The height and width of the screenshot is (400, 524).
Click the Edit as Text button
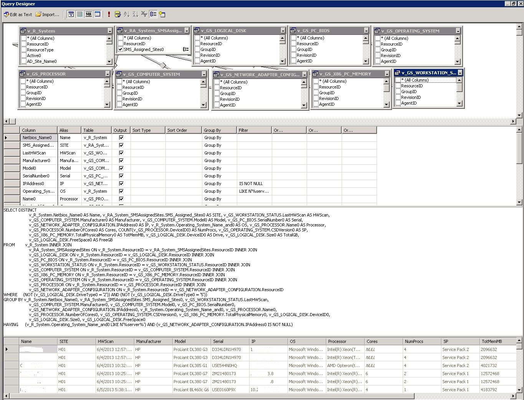pos(18,15)
